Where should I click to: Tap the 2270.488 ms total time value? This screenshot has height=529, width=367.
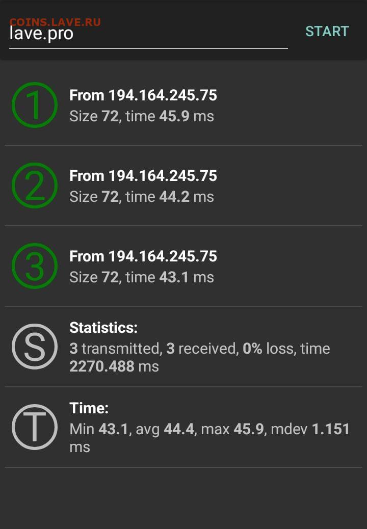point(114,366)
